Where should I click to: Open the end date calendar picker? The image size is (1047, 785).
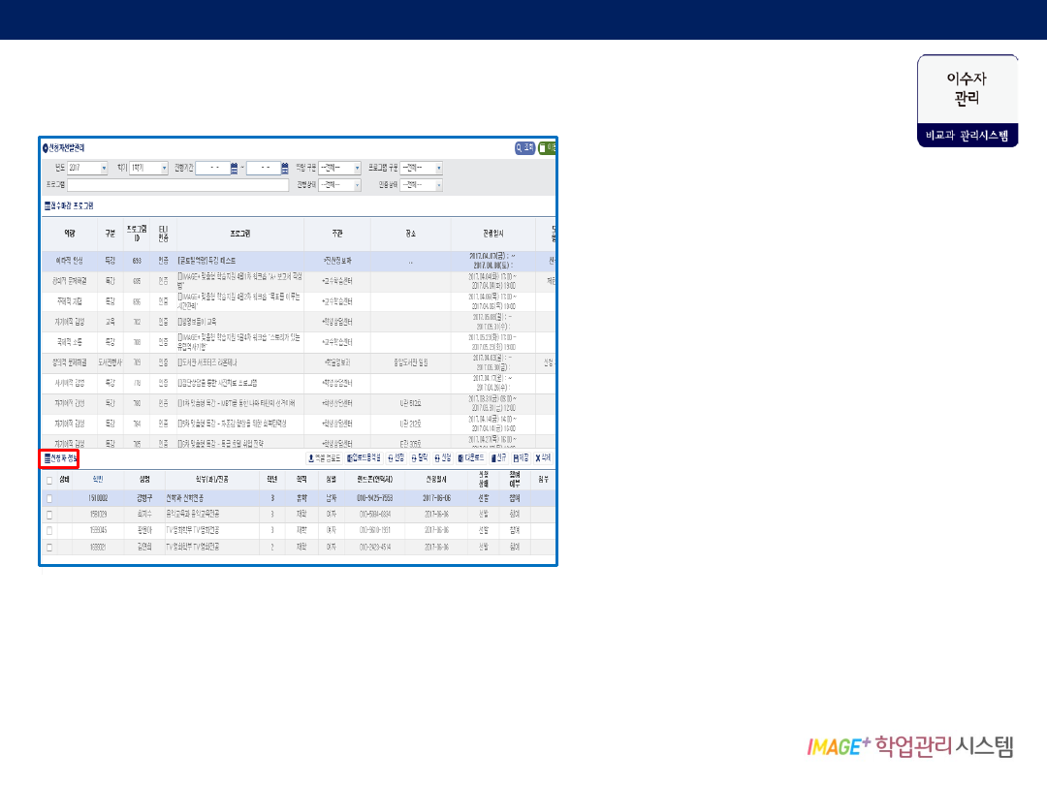[285, 168]
